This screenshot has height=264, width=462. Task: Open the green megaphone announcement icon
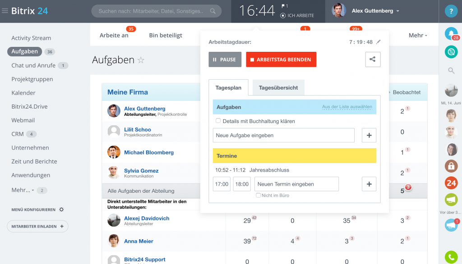coord(451,200)
